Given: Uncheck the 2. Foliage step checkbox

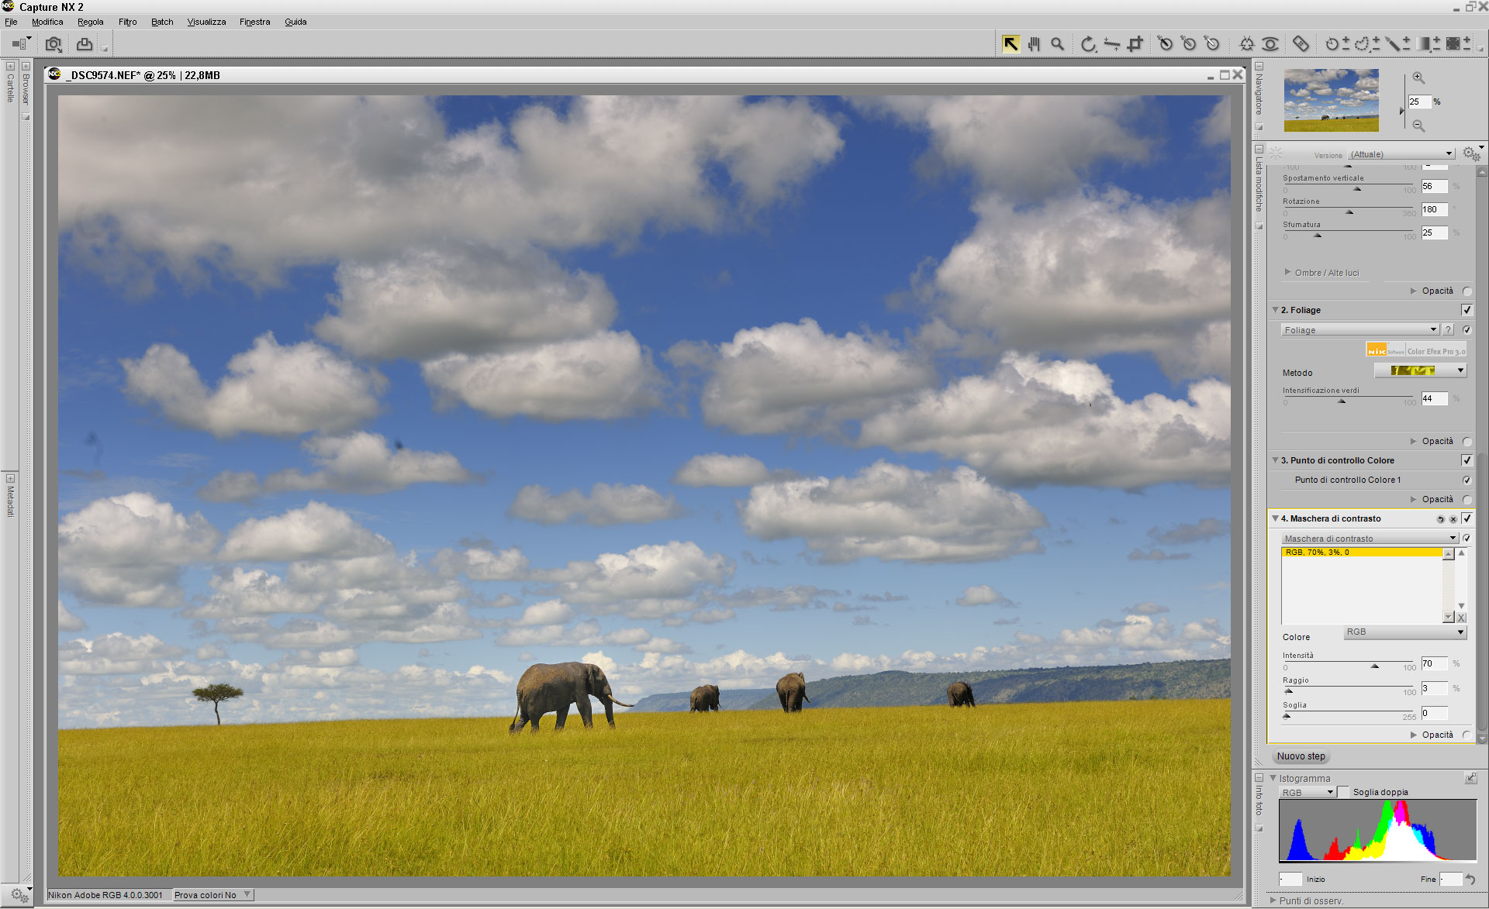Looking at the screenshot, I should tap(1467, 310).
